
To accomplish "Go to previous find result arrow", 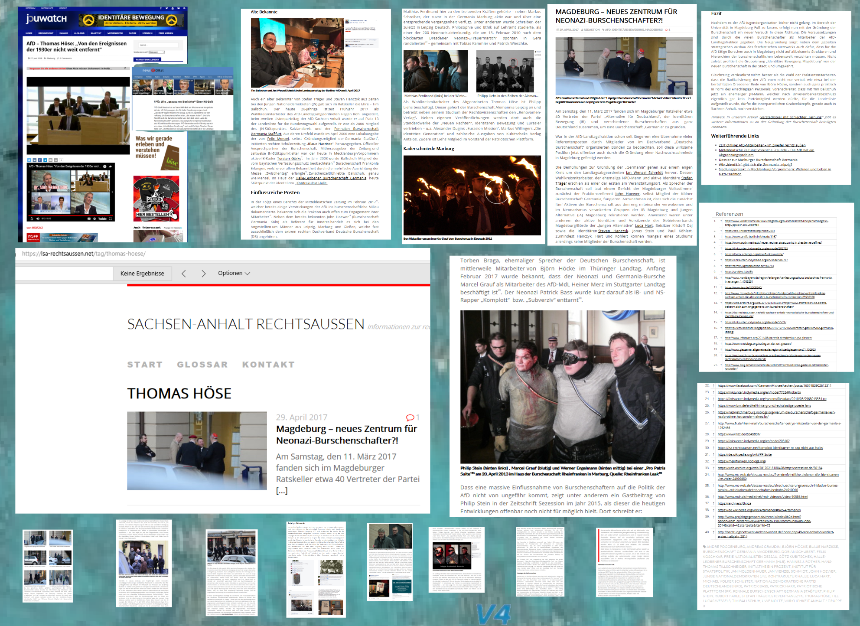I will click(184, 274).
